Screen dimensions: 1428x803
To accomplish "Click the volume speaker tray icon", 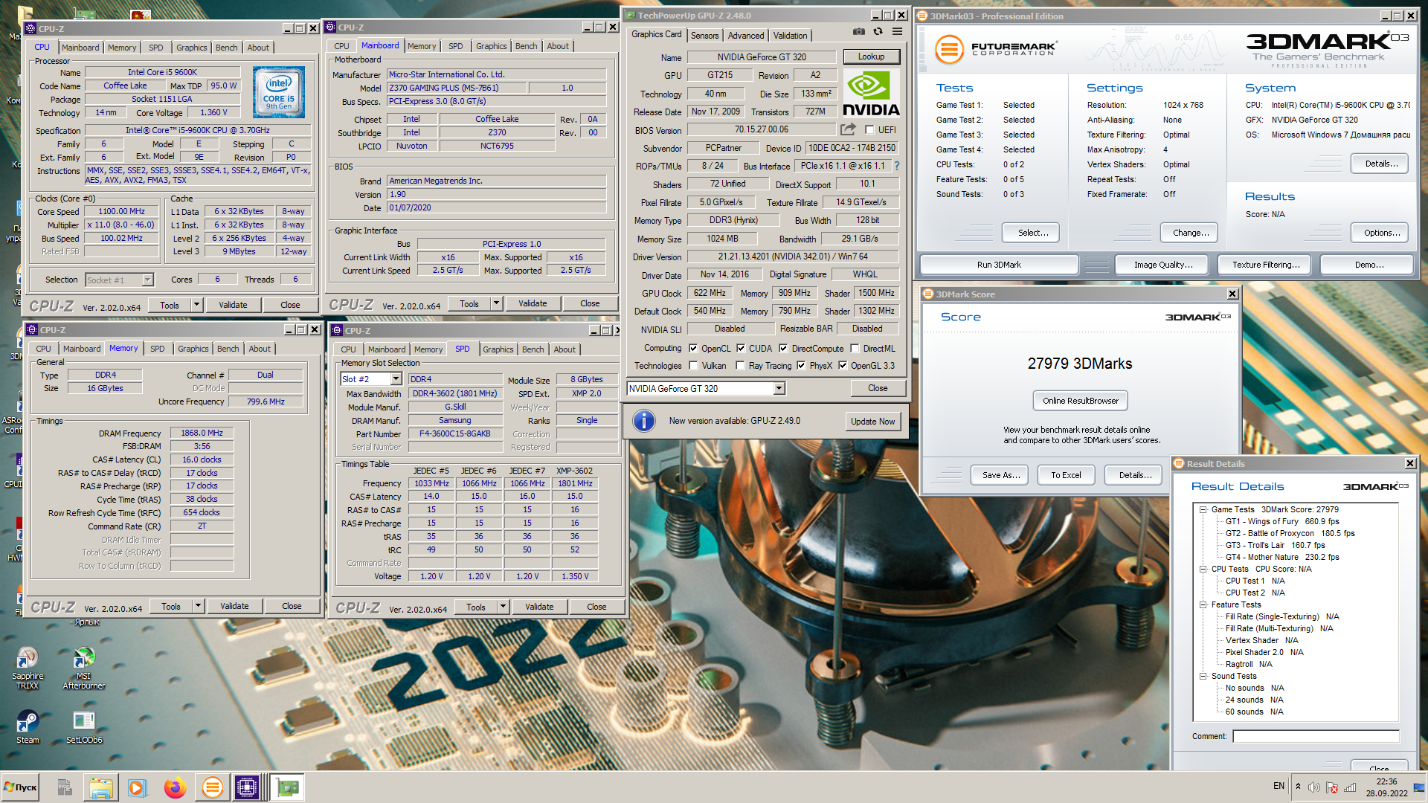I will click(1314, 787).
